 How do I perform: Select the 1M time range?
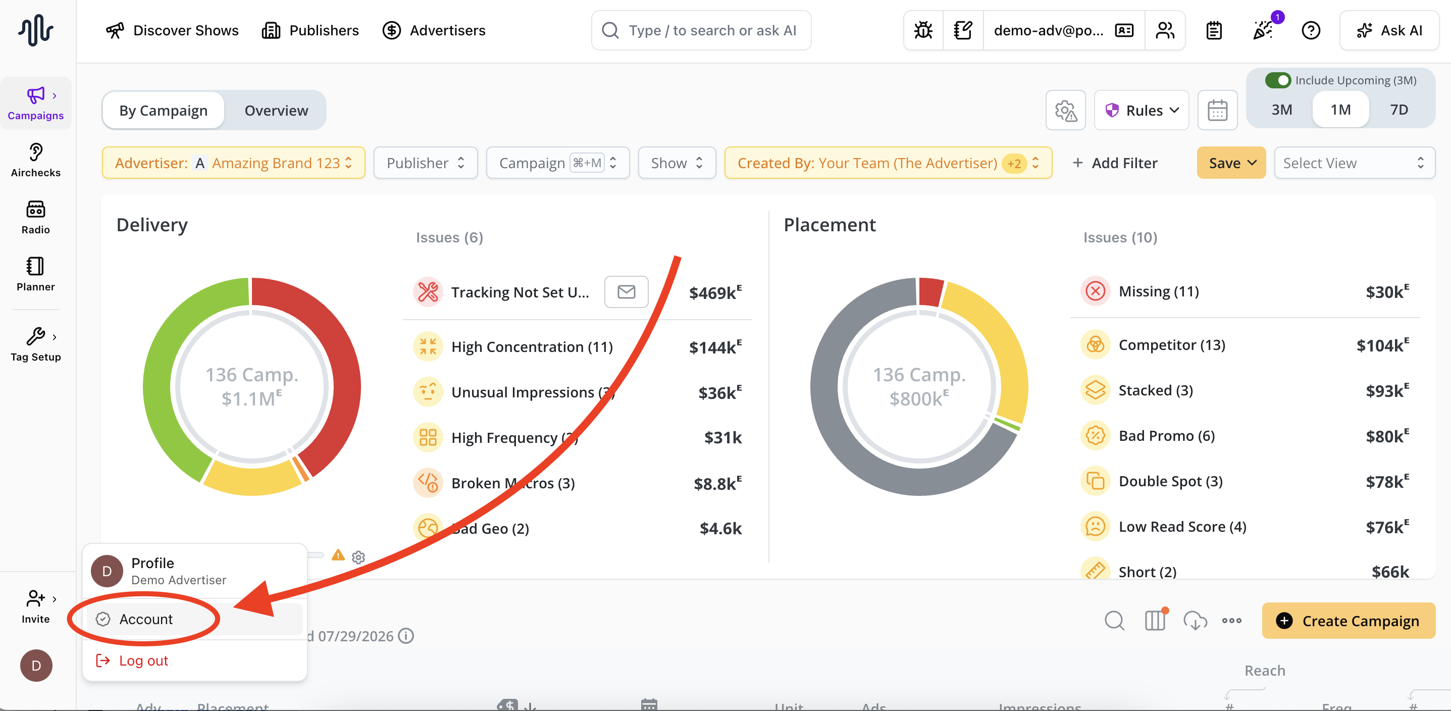(1340, 109)
